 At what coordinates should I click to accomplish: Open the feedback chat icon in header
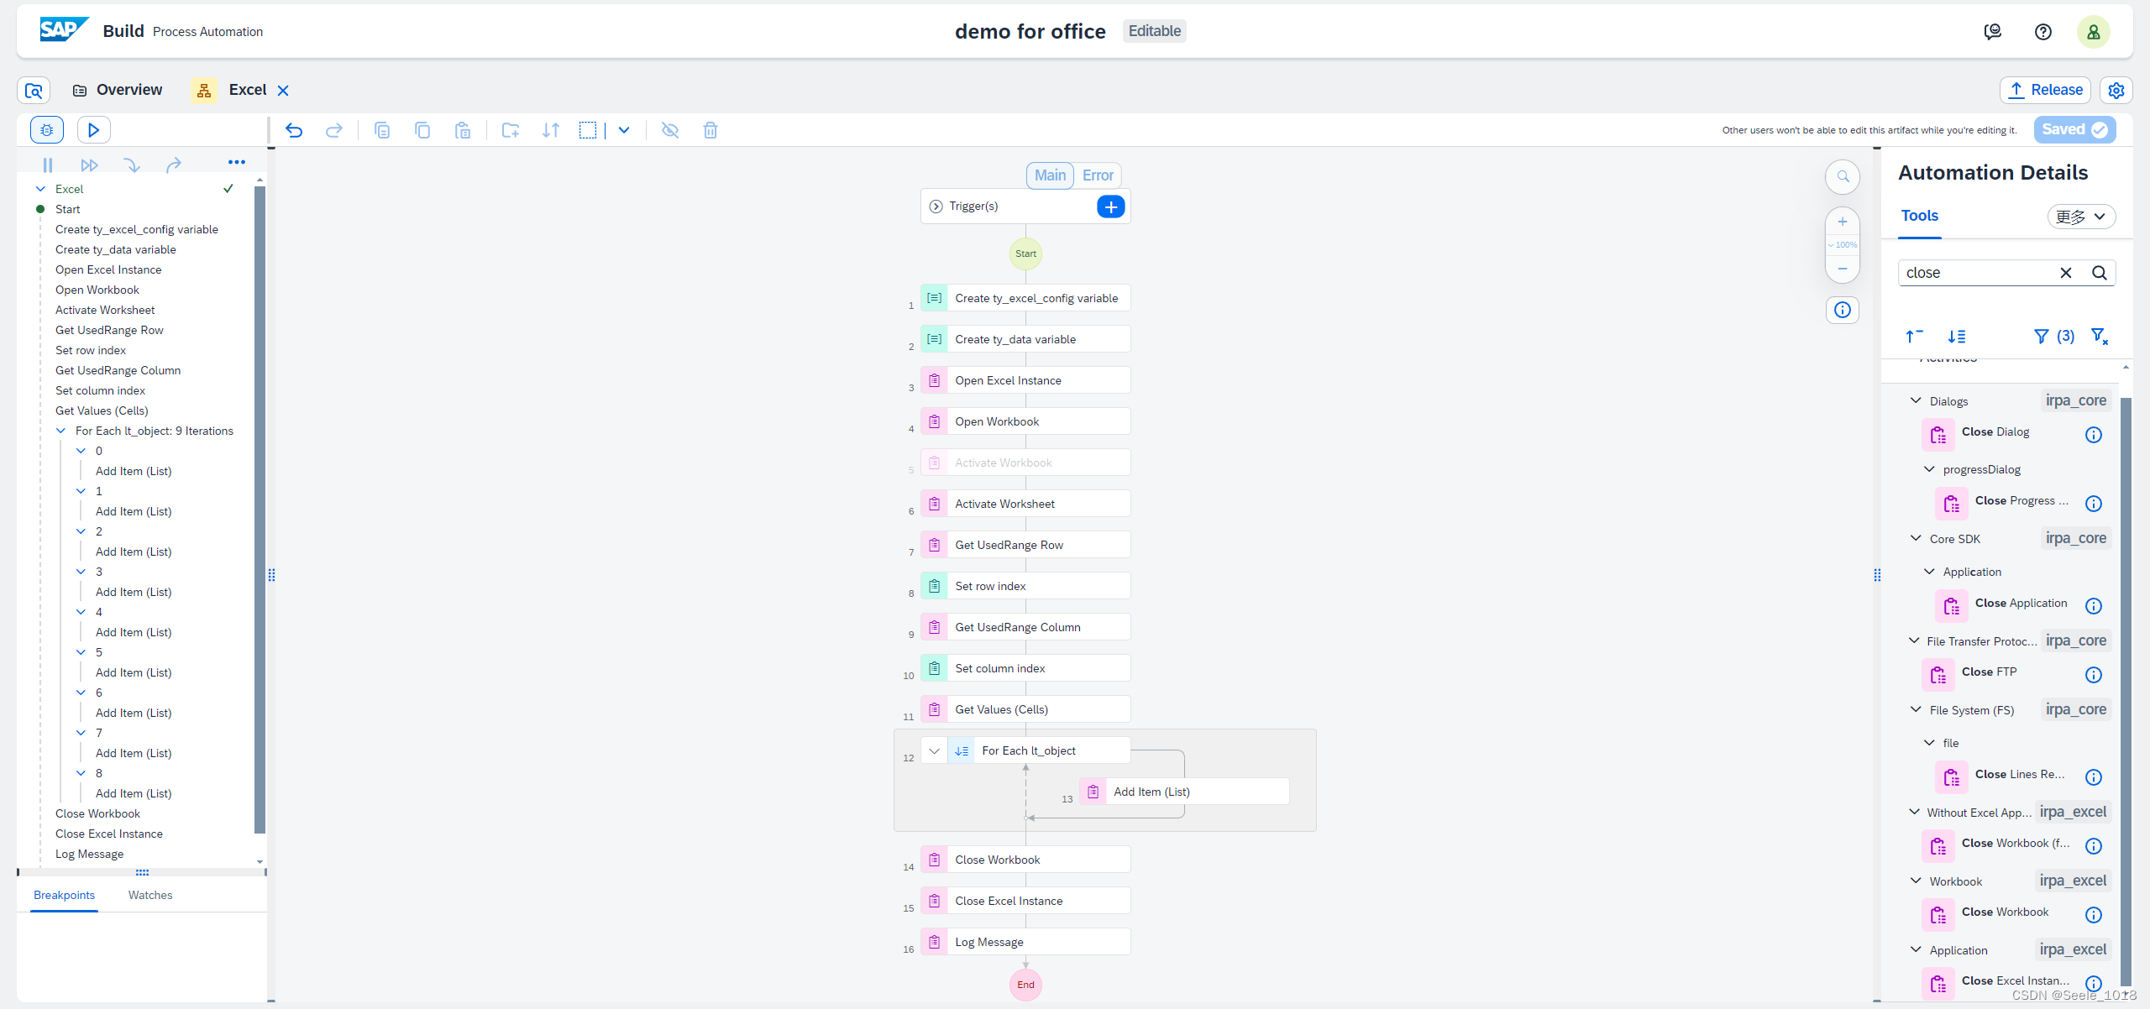tap(1993, 32)
